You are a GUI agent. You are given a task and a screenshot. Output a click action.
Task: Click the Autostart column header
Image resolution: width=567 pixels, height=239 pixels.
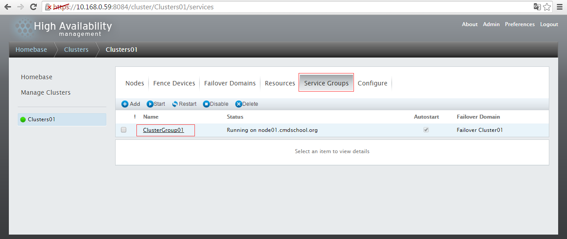coord(427,117)
